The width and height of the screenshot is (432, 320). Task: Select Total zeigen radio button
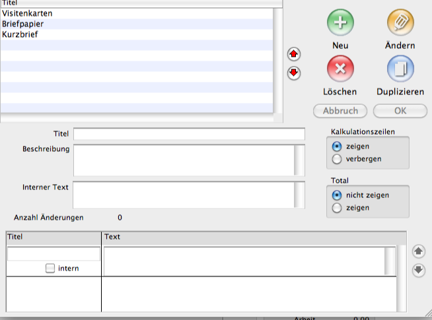337,208
